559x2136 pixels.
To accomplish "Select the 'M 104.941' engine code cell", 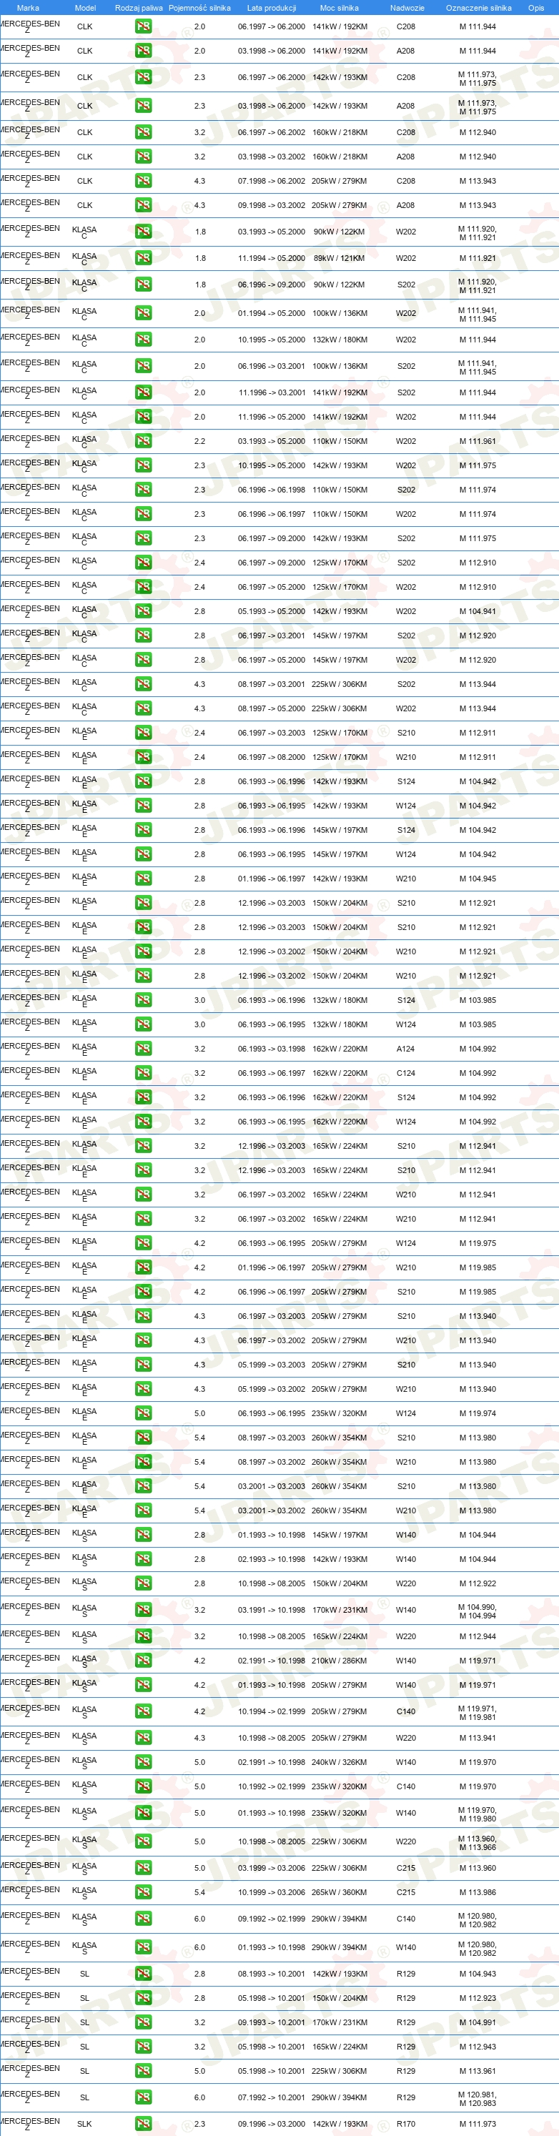I will pos(478,611).
